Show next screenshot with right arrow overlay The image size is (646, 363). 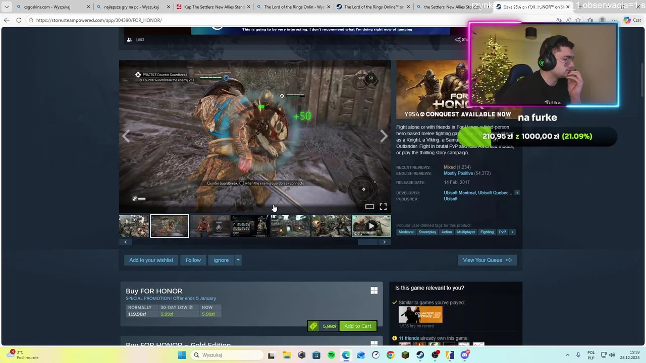pyautogui.click(x=384, y=136)
